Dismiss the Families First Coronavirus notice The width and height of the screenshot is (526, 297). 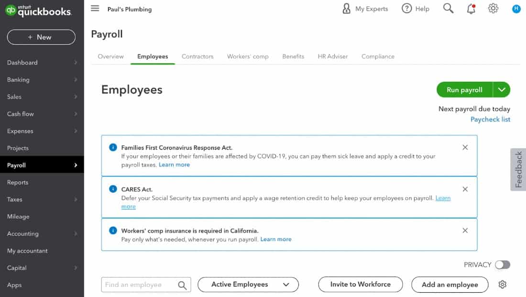click(465, 147)
